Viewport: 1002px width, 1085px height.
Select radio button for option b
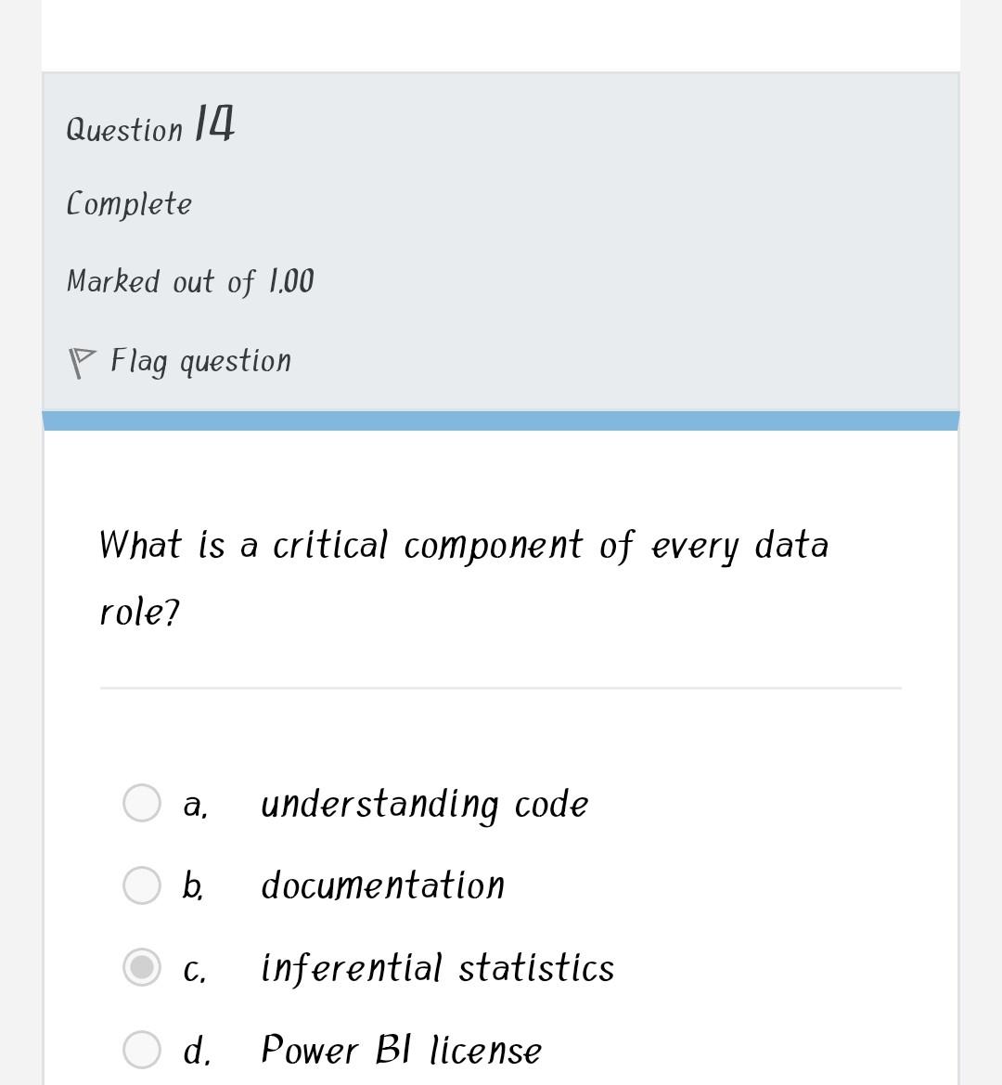pyautogui.click(x=141, y=885)
